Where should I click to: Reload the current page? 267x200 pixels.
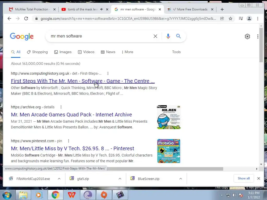tap(26, 18)
